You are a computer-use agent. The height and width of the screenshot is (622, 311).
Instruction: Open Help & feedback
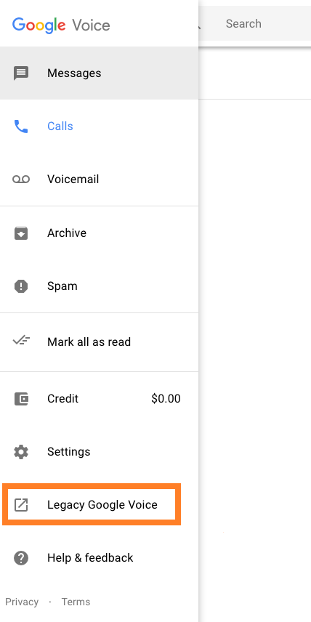[99, 558]
